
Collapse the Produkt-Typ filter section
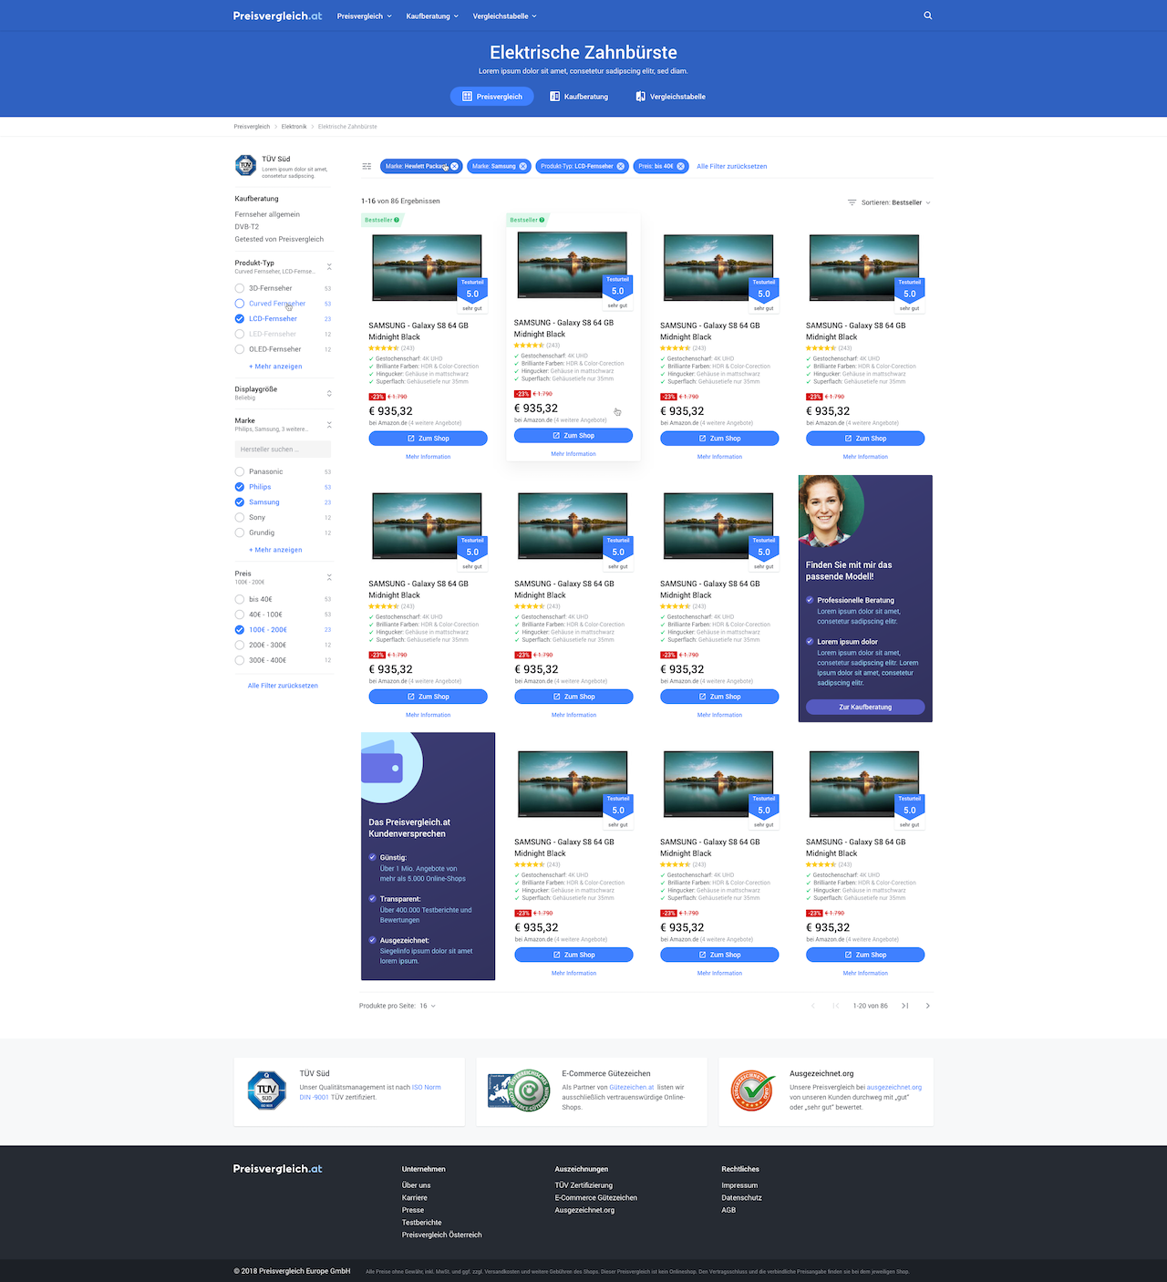pos(329,267)
